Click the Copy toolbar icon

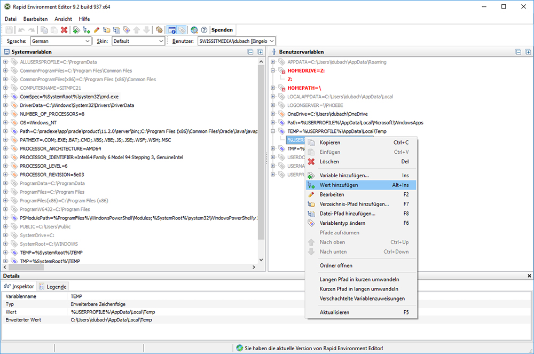(44, 30)
